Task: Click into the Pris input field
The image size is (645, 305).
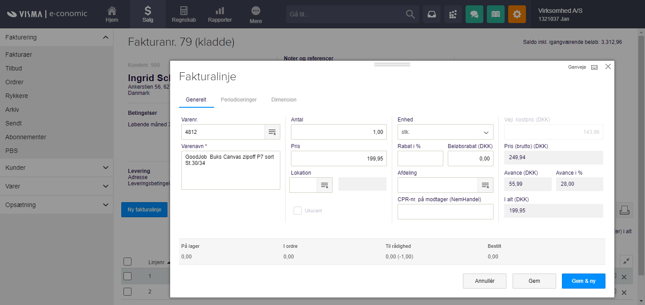Action: pos(338,159)
